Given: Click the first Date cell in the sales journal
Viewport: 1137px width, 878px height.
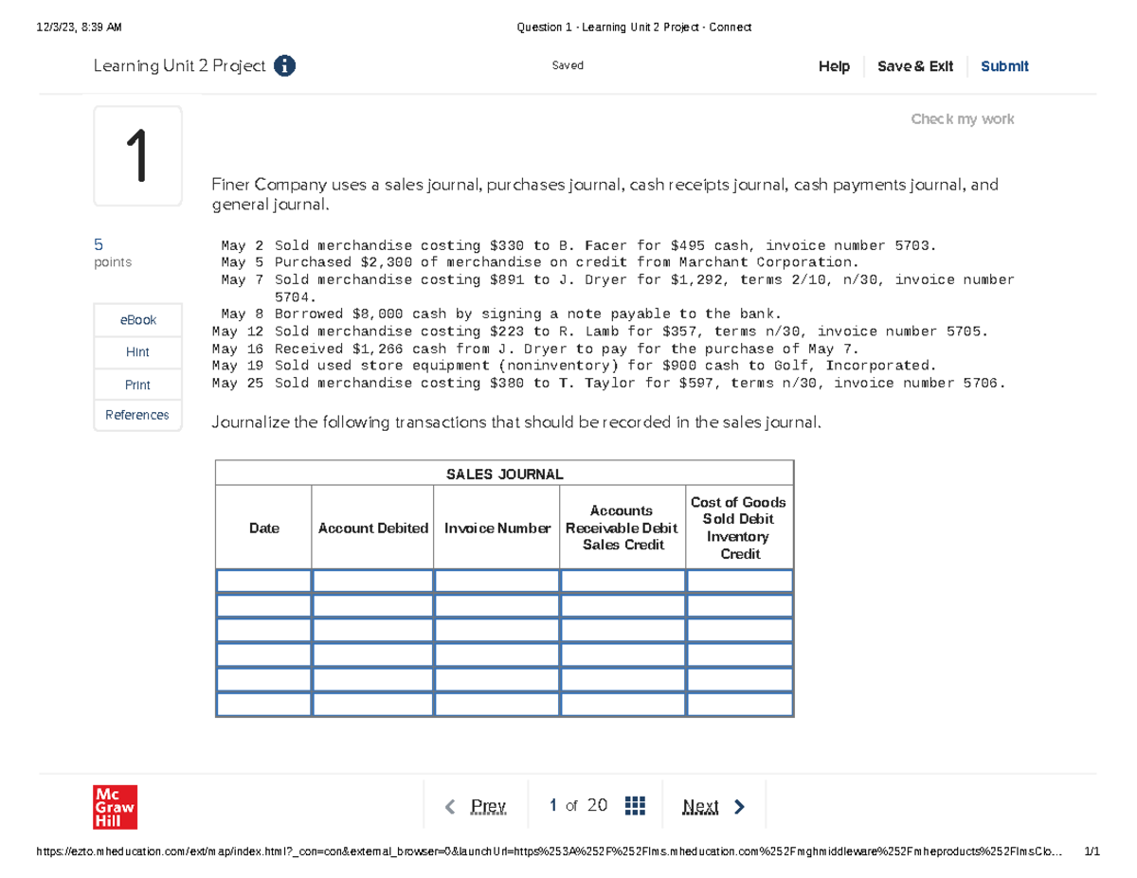Looking at the screenshot, I should click(262, 581).
